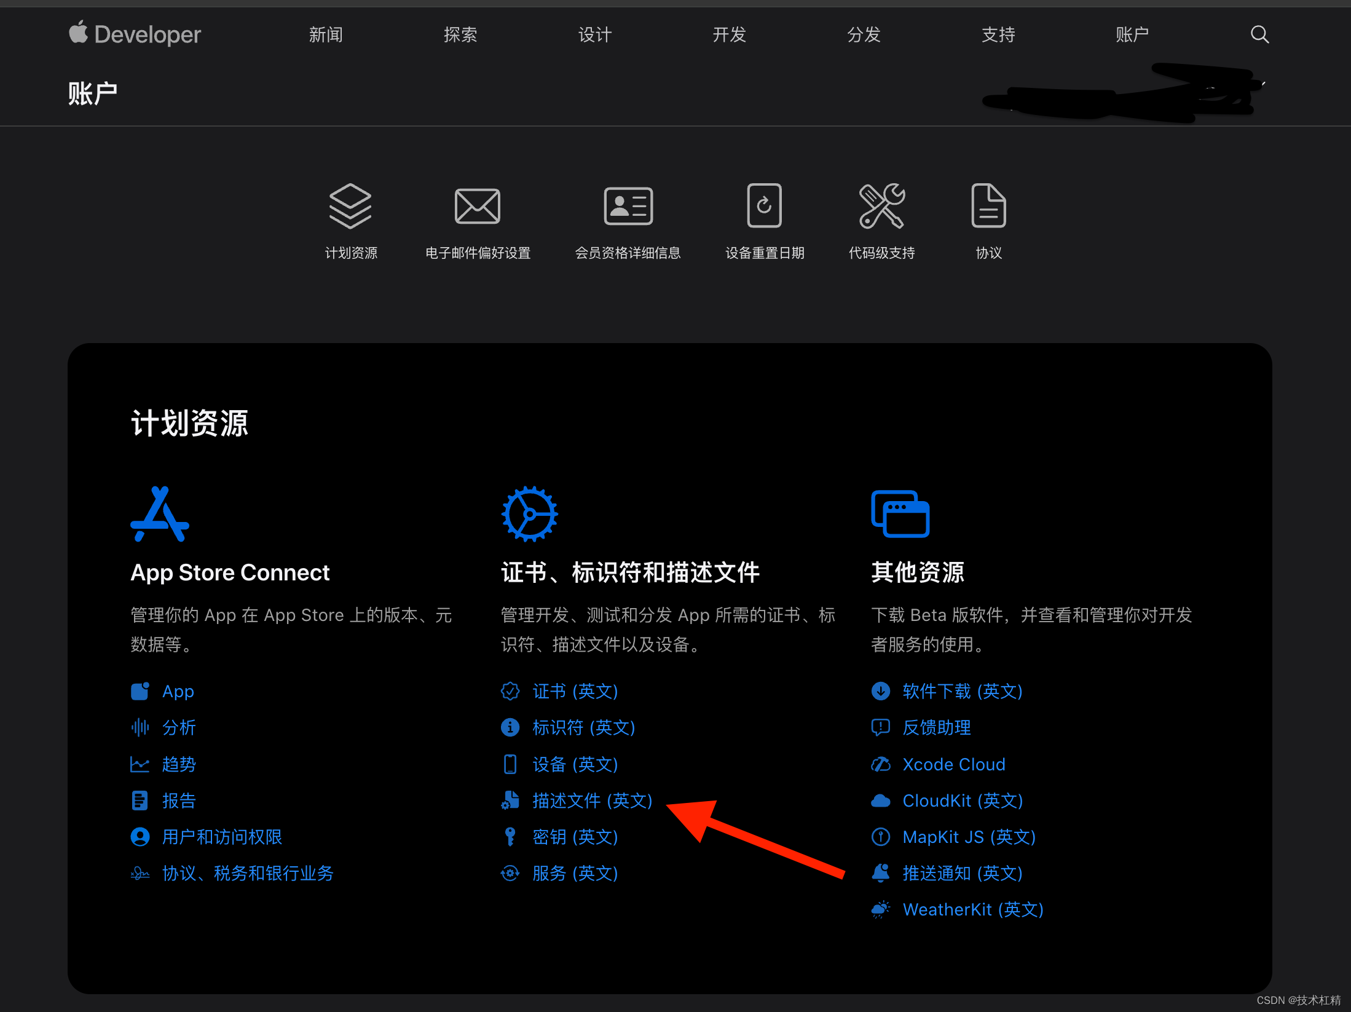
Task: Click the 其他资源 heading
Action: [x=918, y=572]
